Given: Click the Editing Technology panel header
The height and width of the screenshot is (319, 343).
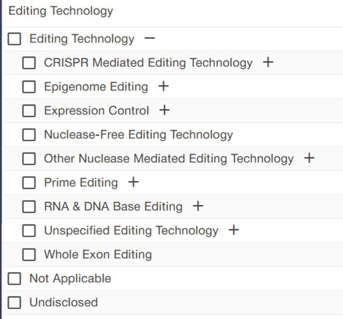Looking at the screenshot, I should [x=61, y=11].
